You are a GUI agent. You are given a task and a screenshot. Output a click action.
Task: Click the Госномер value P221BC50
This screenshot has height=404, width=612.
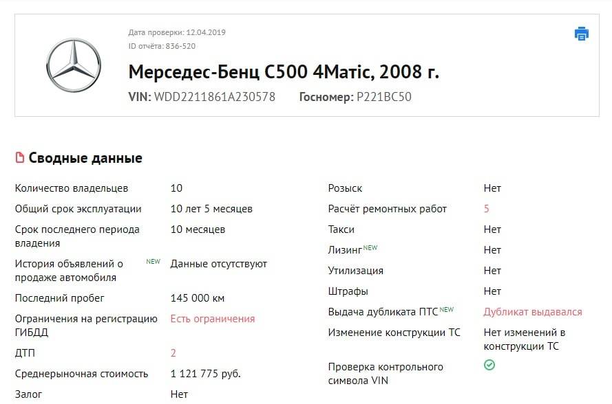coord(383,97)
